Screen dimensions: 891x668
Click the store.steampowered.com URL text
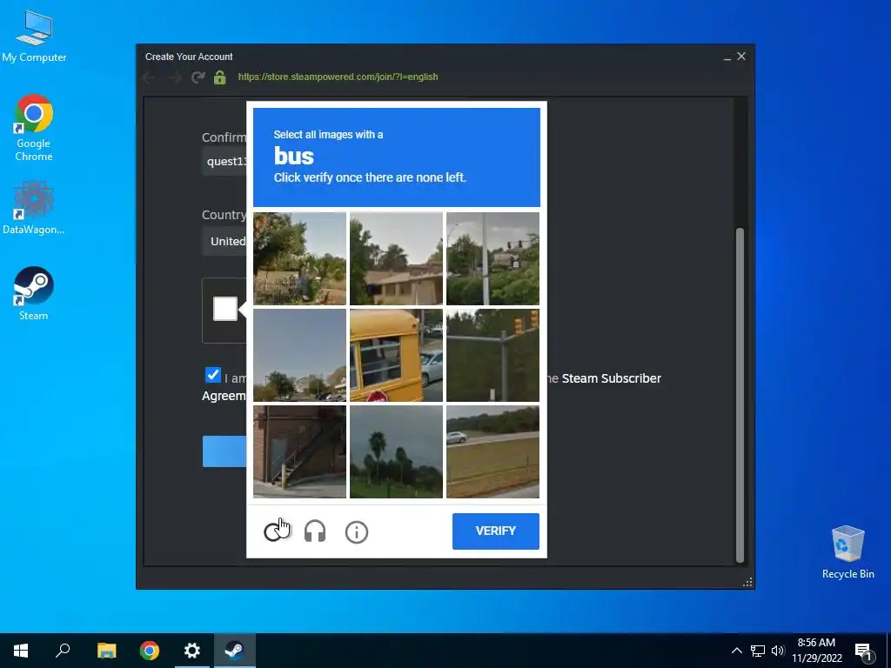click(338, 77)
